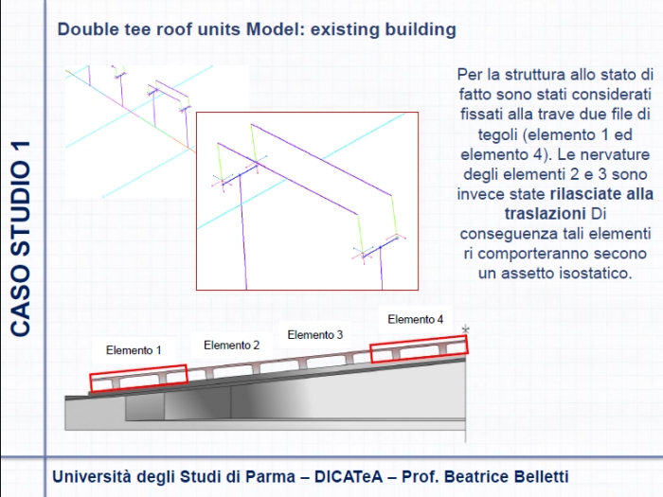
Task: Click the dark column support under the beam
Action: [145, 406]
